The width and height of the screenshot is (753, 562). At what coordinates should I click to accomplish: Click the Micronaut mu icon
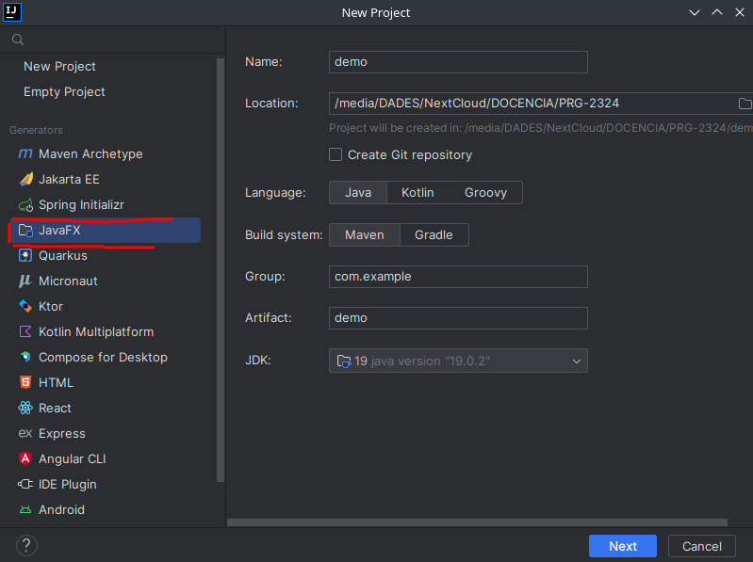25,281
